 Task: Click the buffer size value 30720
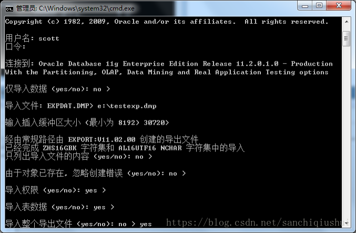[154, 123]
